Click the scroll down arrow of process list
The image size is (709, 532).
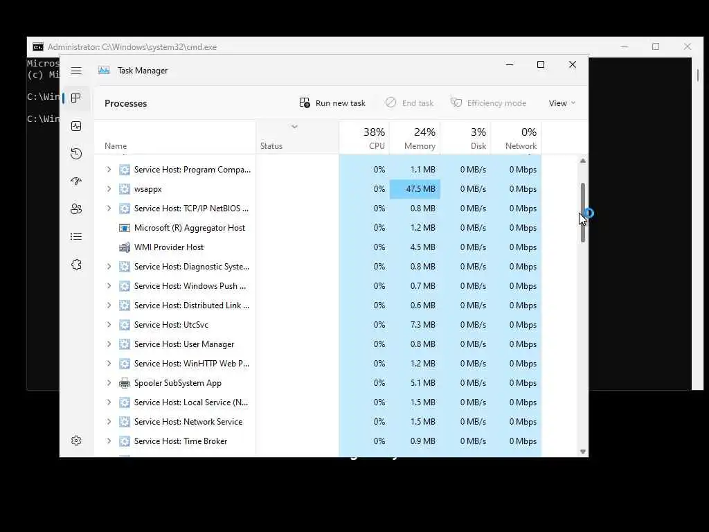click(583, 452)
